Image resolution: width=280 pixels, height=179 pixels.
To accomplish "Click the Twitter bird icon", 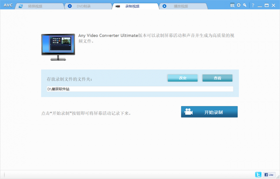I will pos(258,174).
